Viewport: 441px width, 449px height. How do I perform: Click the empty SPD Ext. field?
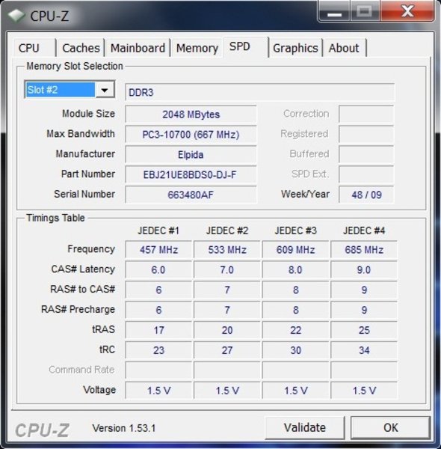(x=366, y=174)
